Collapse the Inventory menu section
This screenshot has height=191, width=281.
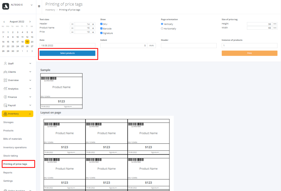click(x=30, y=114)
